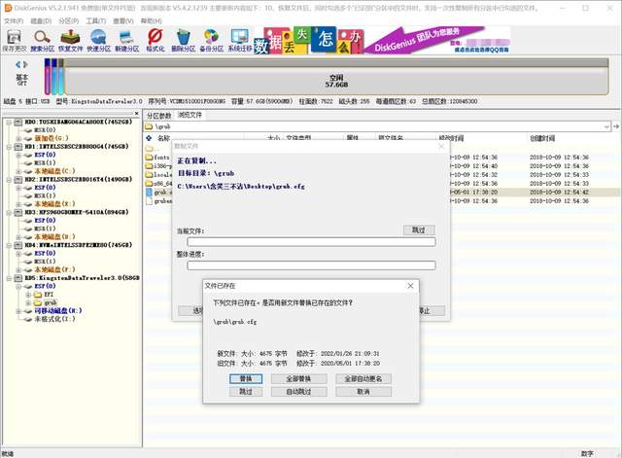Open the 分区(P) menu

click(x=69, y=20)
